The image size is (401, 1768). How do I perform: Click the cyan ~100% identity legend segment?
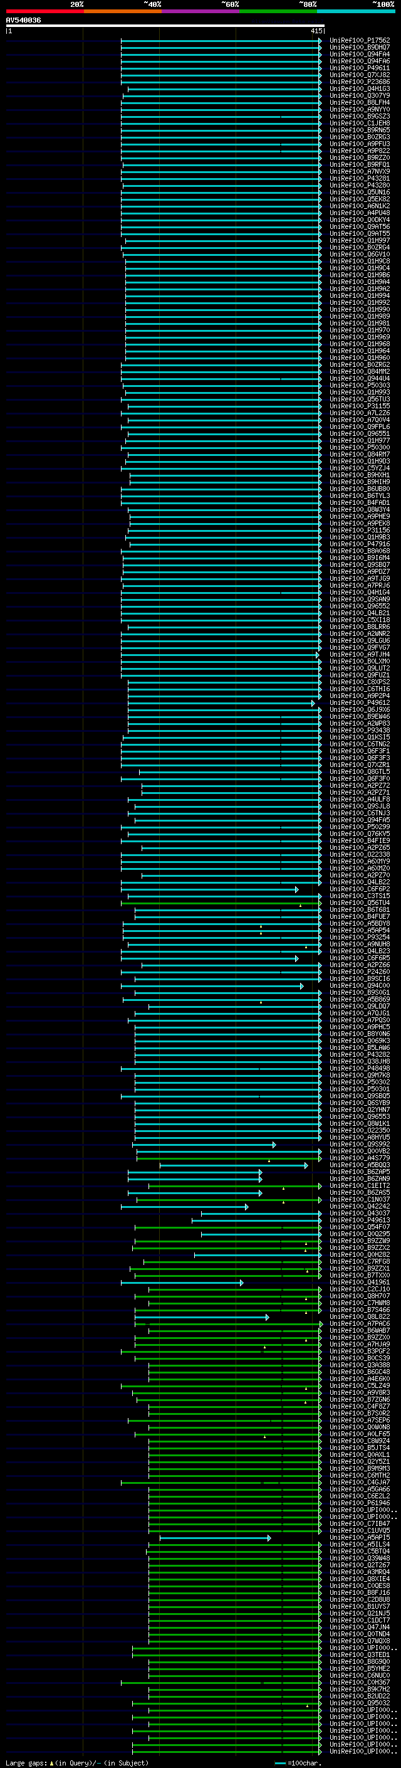[356, 11]
